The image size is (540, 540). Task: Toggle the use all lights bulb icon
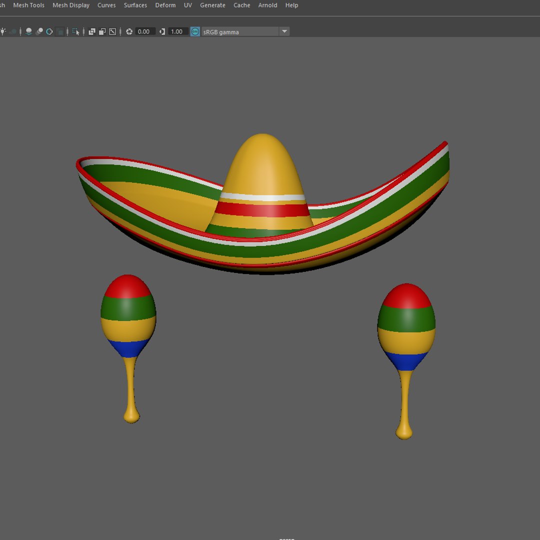(x=3, y=31)
